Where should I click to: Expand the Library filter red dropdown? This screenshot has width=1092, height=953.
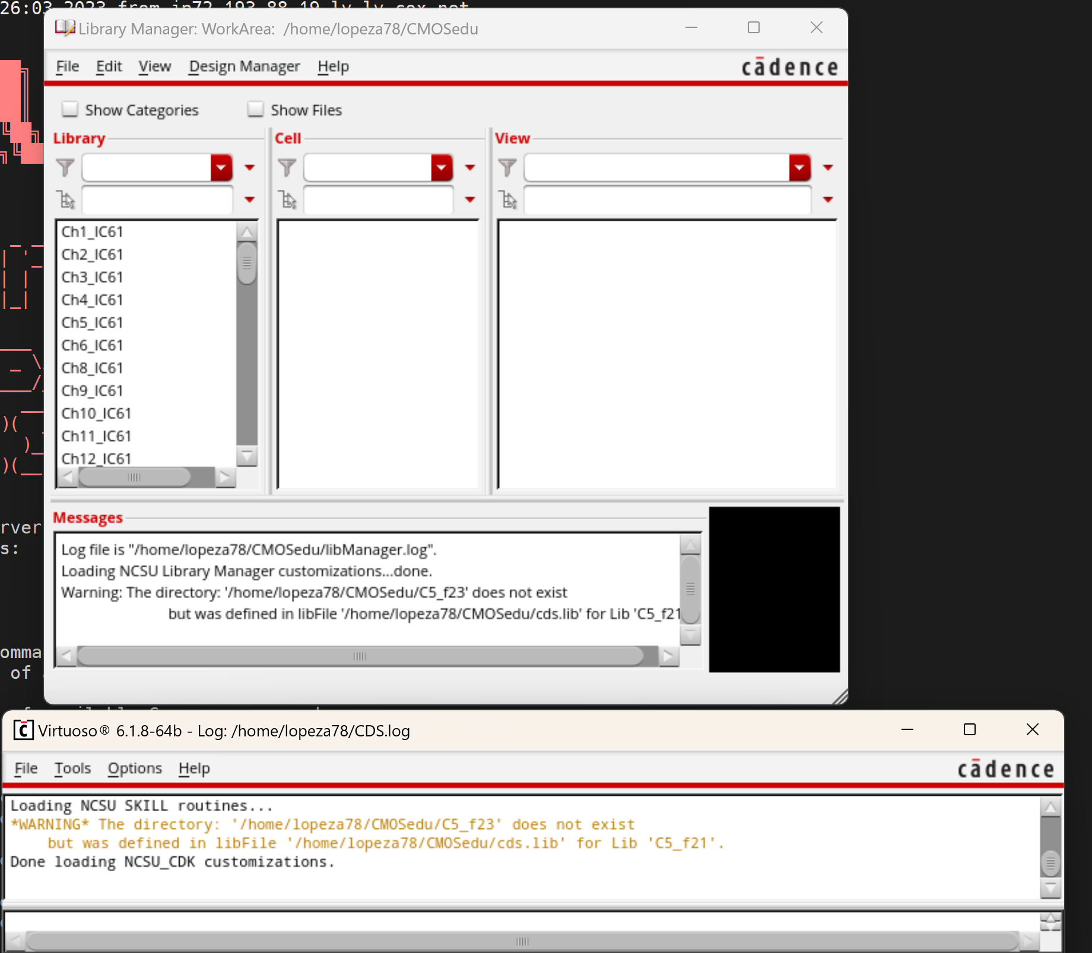(221, 167)
